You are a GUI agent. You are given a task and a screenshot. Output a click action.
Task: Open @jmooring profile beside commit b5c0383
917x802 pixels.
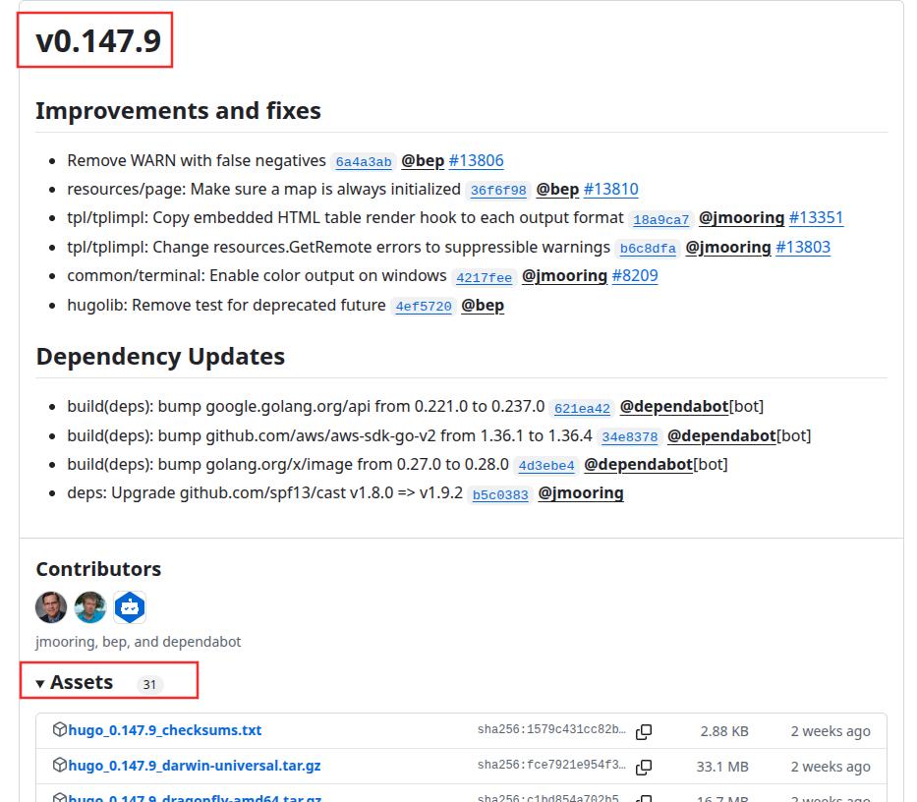click(x=581, y=492)
